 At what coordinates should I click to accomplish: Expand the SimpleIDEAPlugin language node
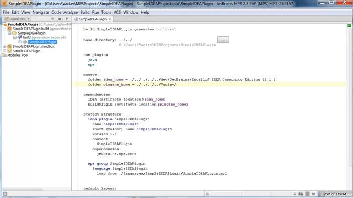(4, 51)
